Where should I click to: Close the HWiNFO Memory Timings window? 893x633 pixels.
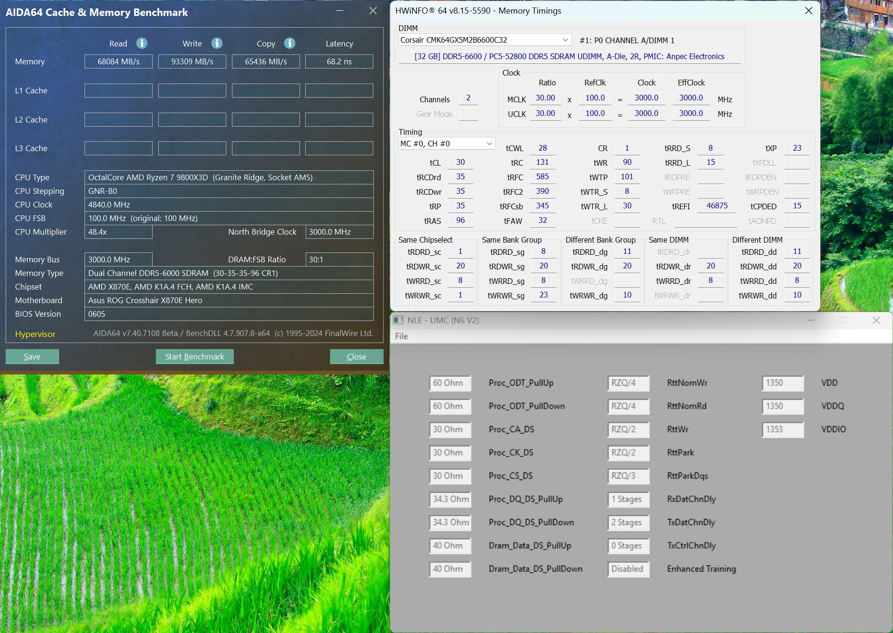coord(808,11)
